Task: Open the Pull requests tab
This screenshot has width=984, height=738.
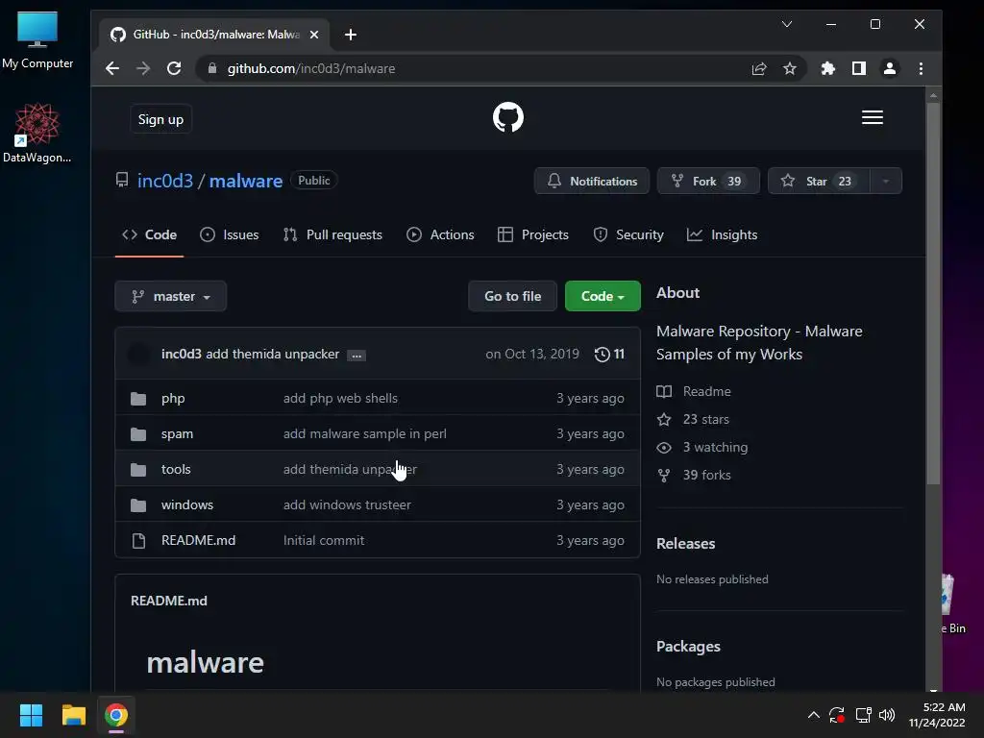Action: 332,234
